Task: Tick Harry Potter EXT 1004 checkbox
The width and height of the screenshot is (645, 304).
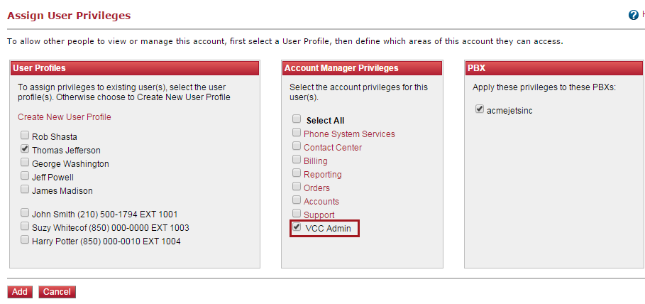Action: [25, 240]
